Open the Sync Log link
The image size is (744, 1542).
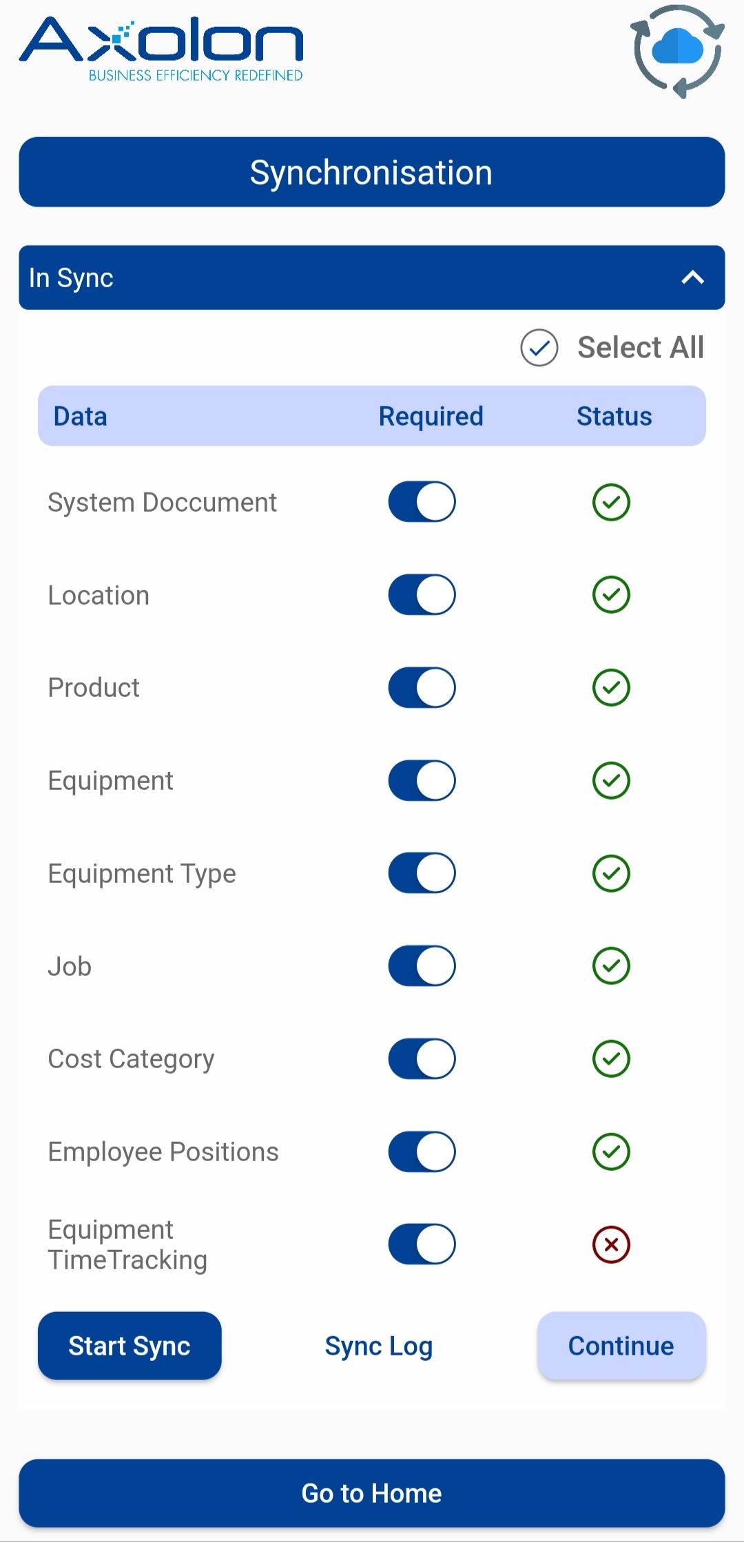coord(379,1346)
